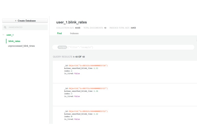Click the index: 3 field
197x140 pixels.
click(68, 94)
